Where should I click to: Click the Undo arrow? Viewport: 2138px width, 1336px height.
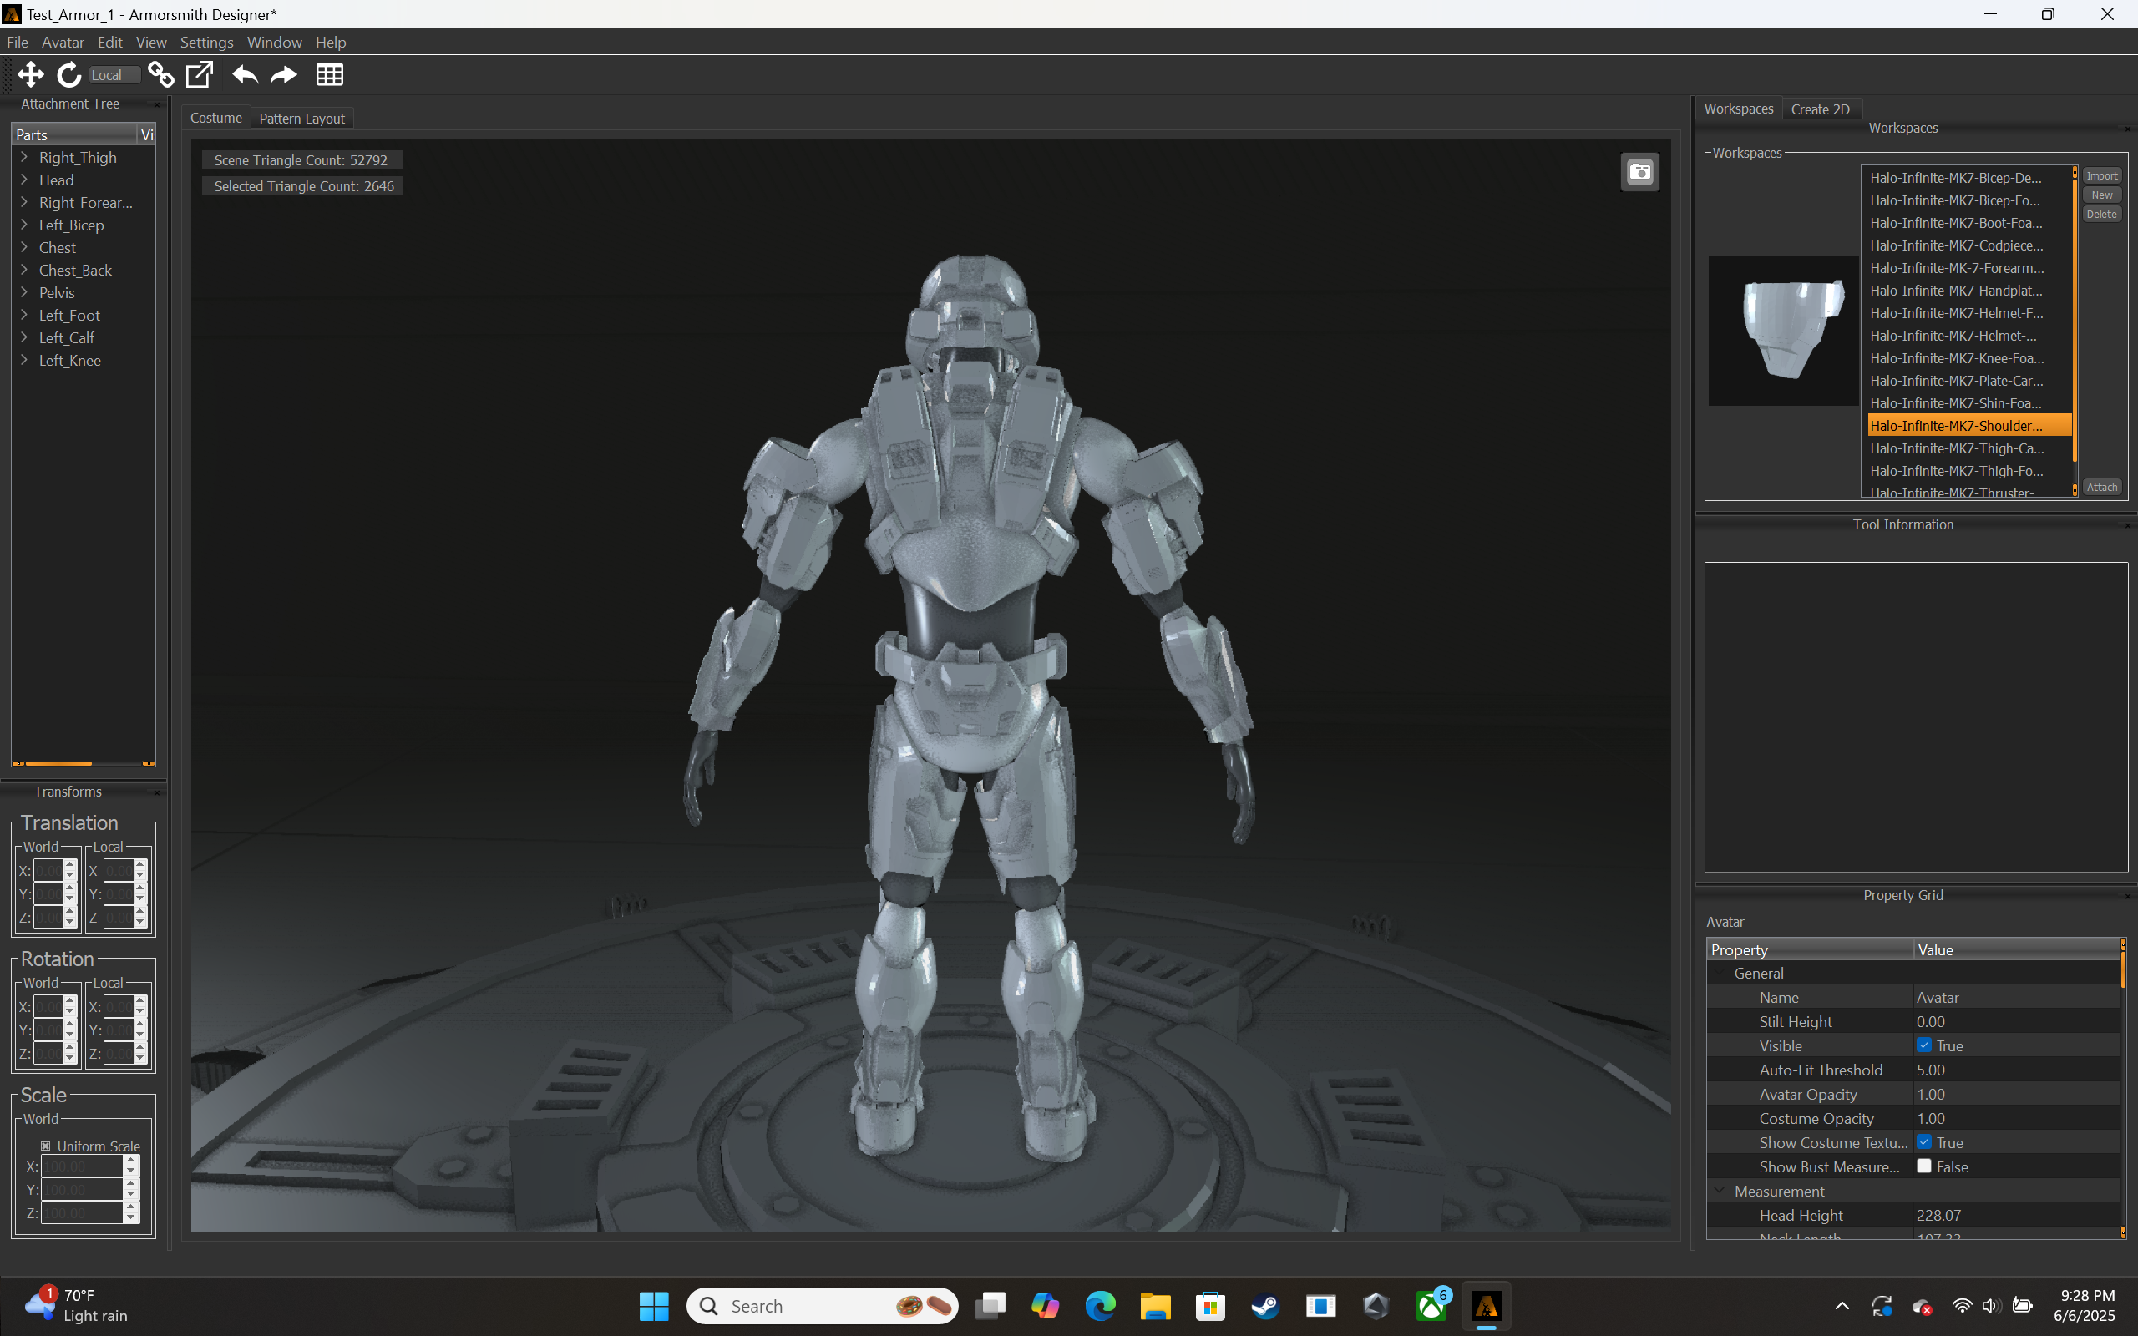click(x=245, y=75)
